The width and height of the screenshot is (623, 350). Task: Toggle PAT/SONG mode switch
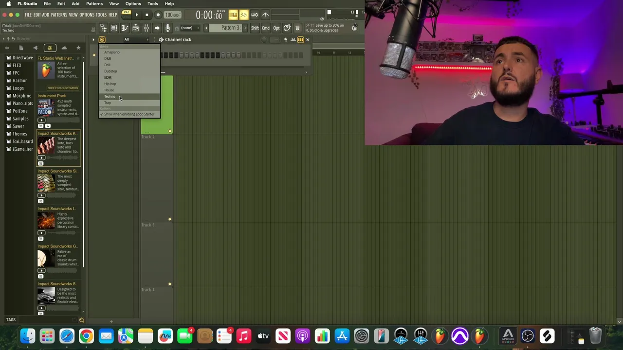click(x=126, y=15)
